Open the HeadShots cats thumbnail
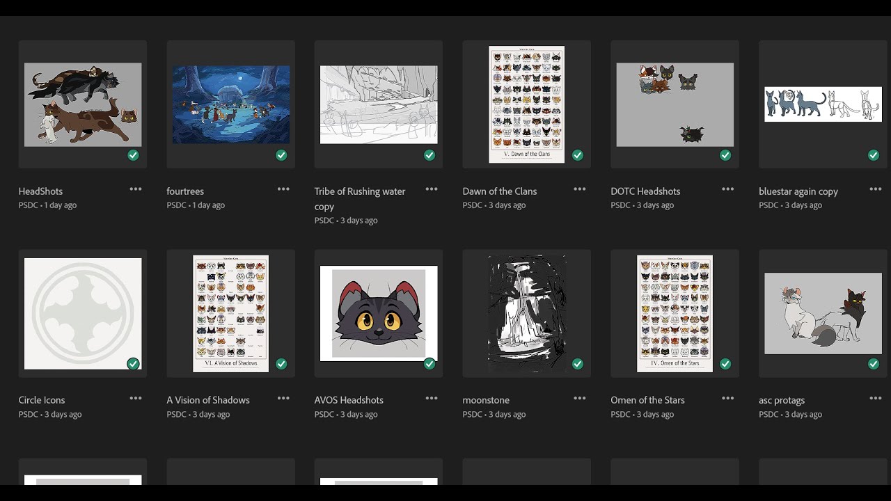 pyautogui.click(x=83, y=104)
